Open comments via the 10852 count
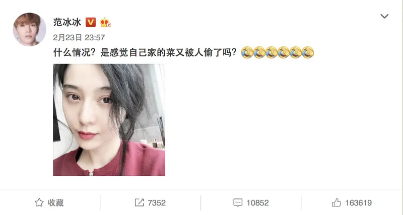Screen dimensions: 403x215 pos(257,203)
